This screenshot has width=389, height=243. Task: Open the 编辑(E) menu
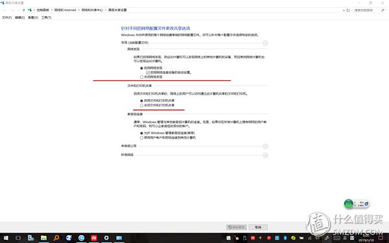tap(19, 17)
